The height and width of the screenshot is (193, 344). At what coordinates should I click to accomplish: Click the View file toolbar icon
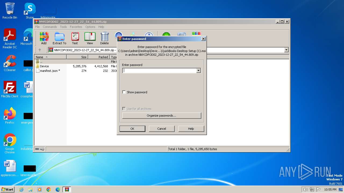point(90,38)
